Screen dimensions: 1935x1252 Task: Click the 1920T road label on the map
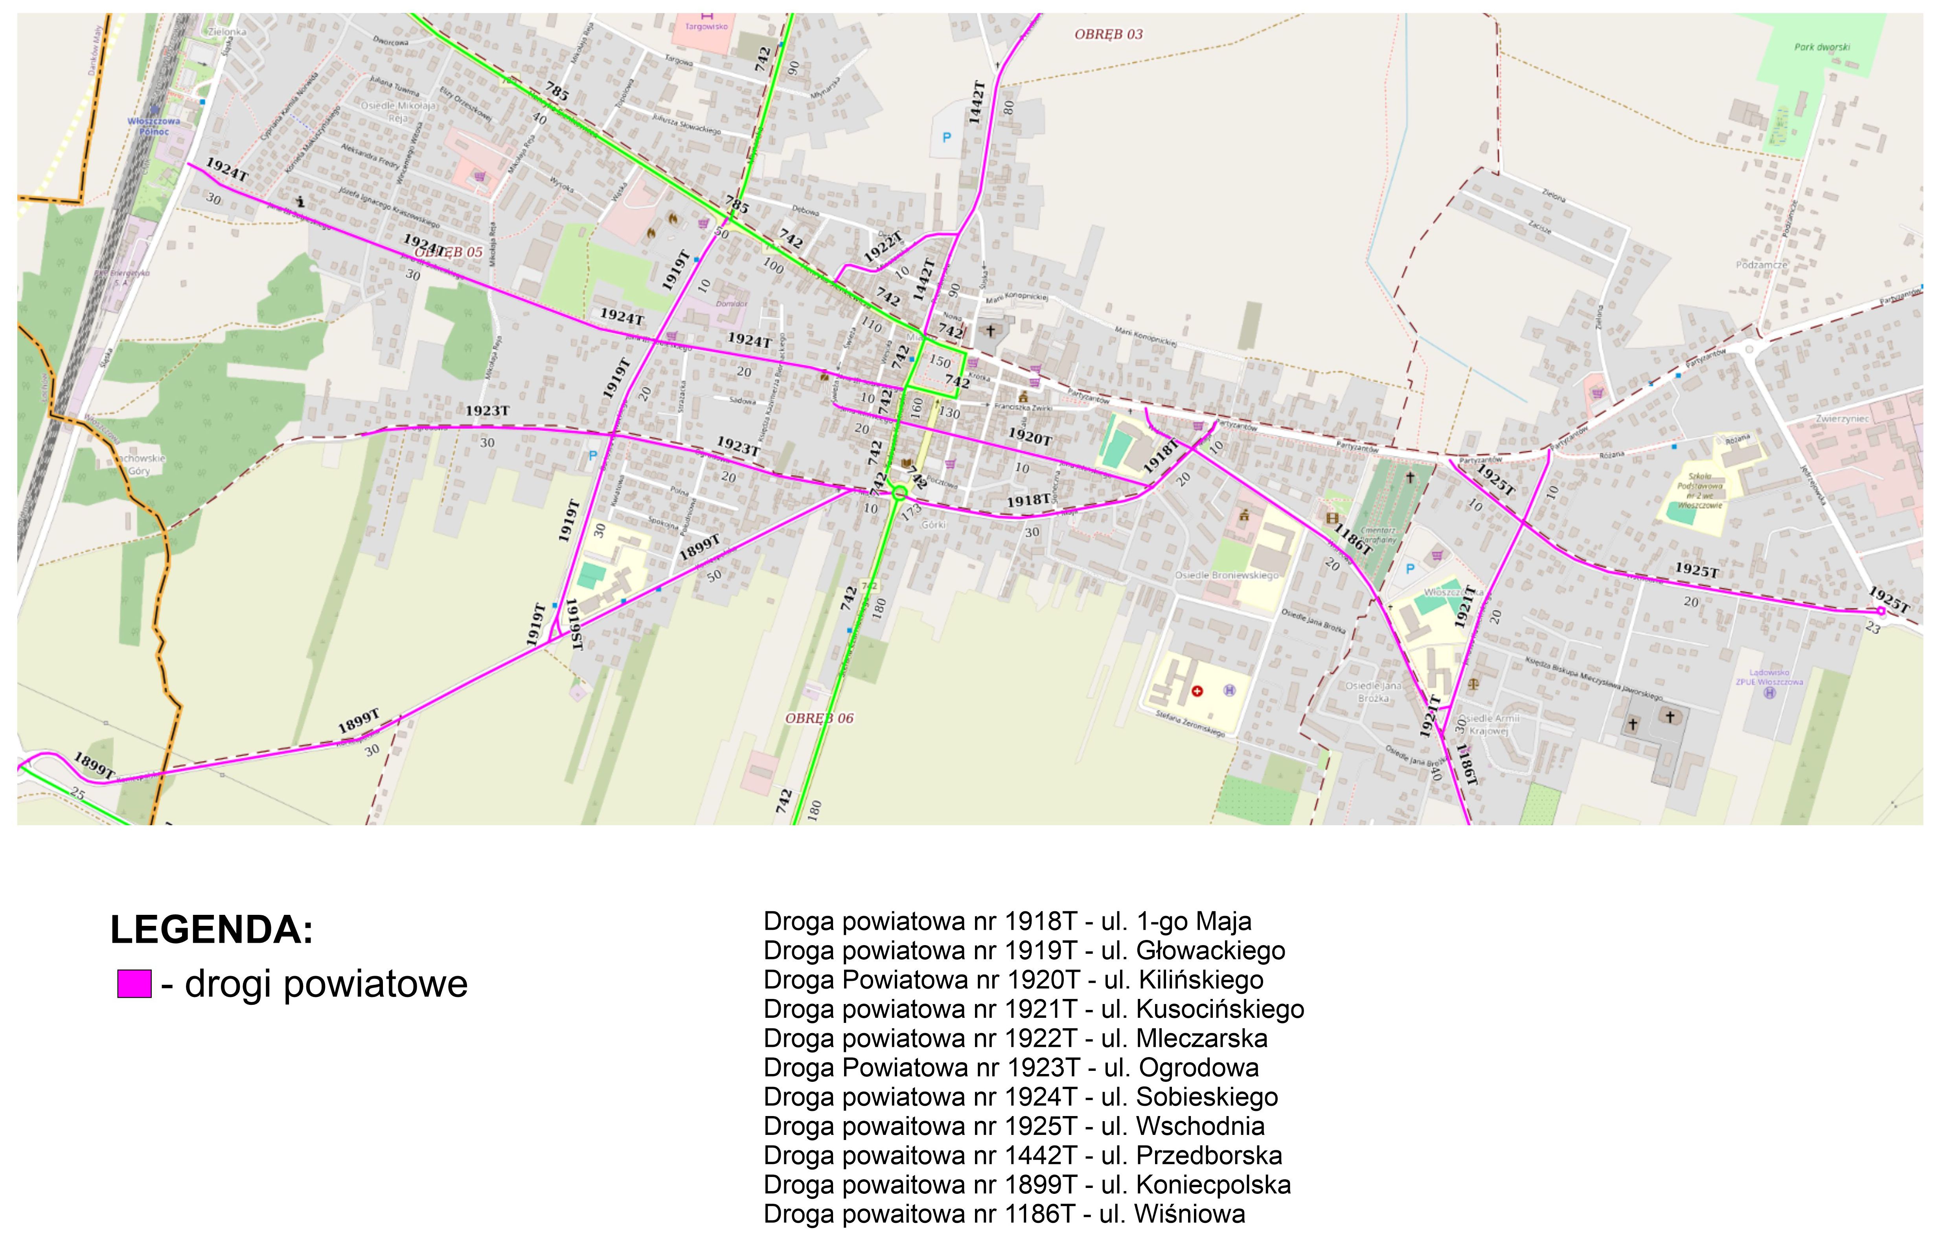click(1029, 437)
